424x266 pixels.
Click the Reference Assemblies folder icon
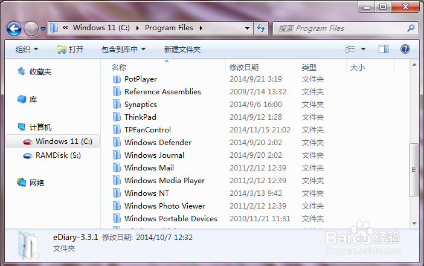[x=117, y=92]
